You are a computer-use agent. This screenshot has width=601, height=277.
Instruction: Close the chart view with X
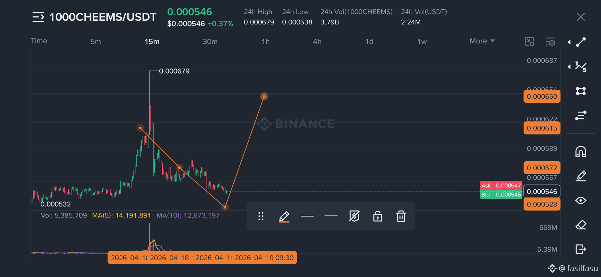tap(581, 17)
